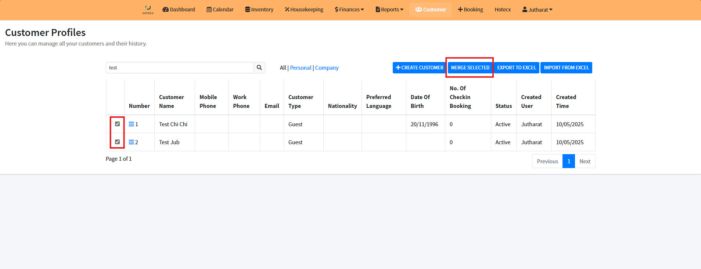701x269 pixels.
Task: Click the customer search text field
Action: [179, 68]
